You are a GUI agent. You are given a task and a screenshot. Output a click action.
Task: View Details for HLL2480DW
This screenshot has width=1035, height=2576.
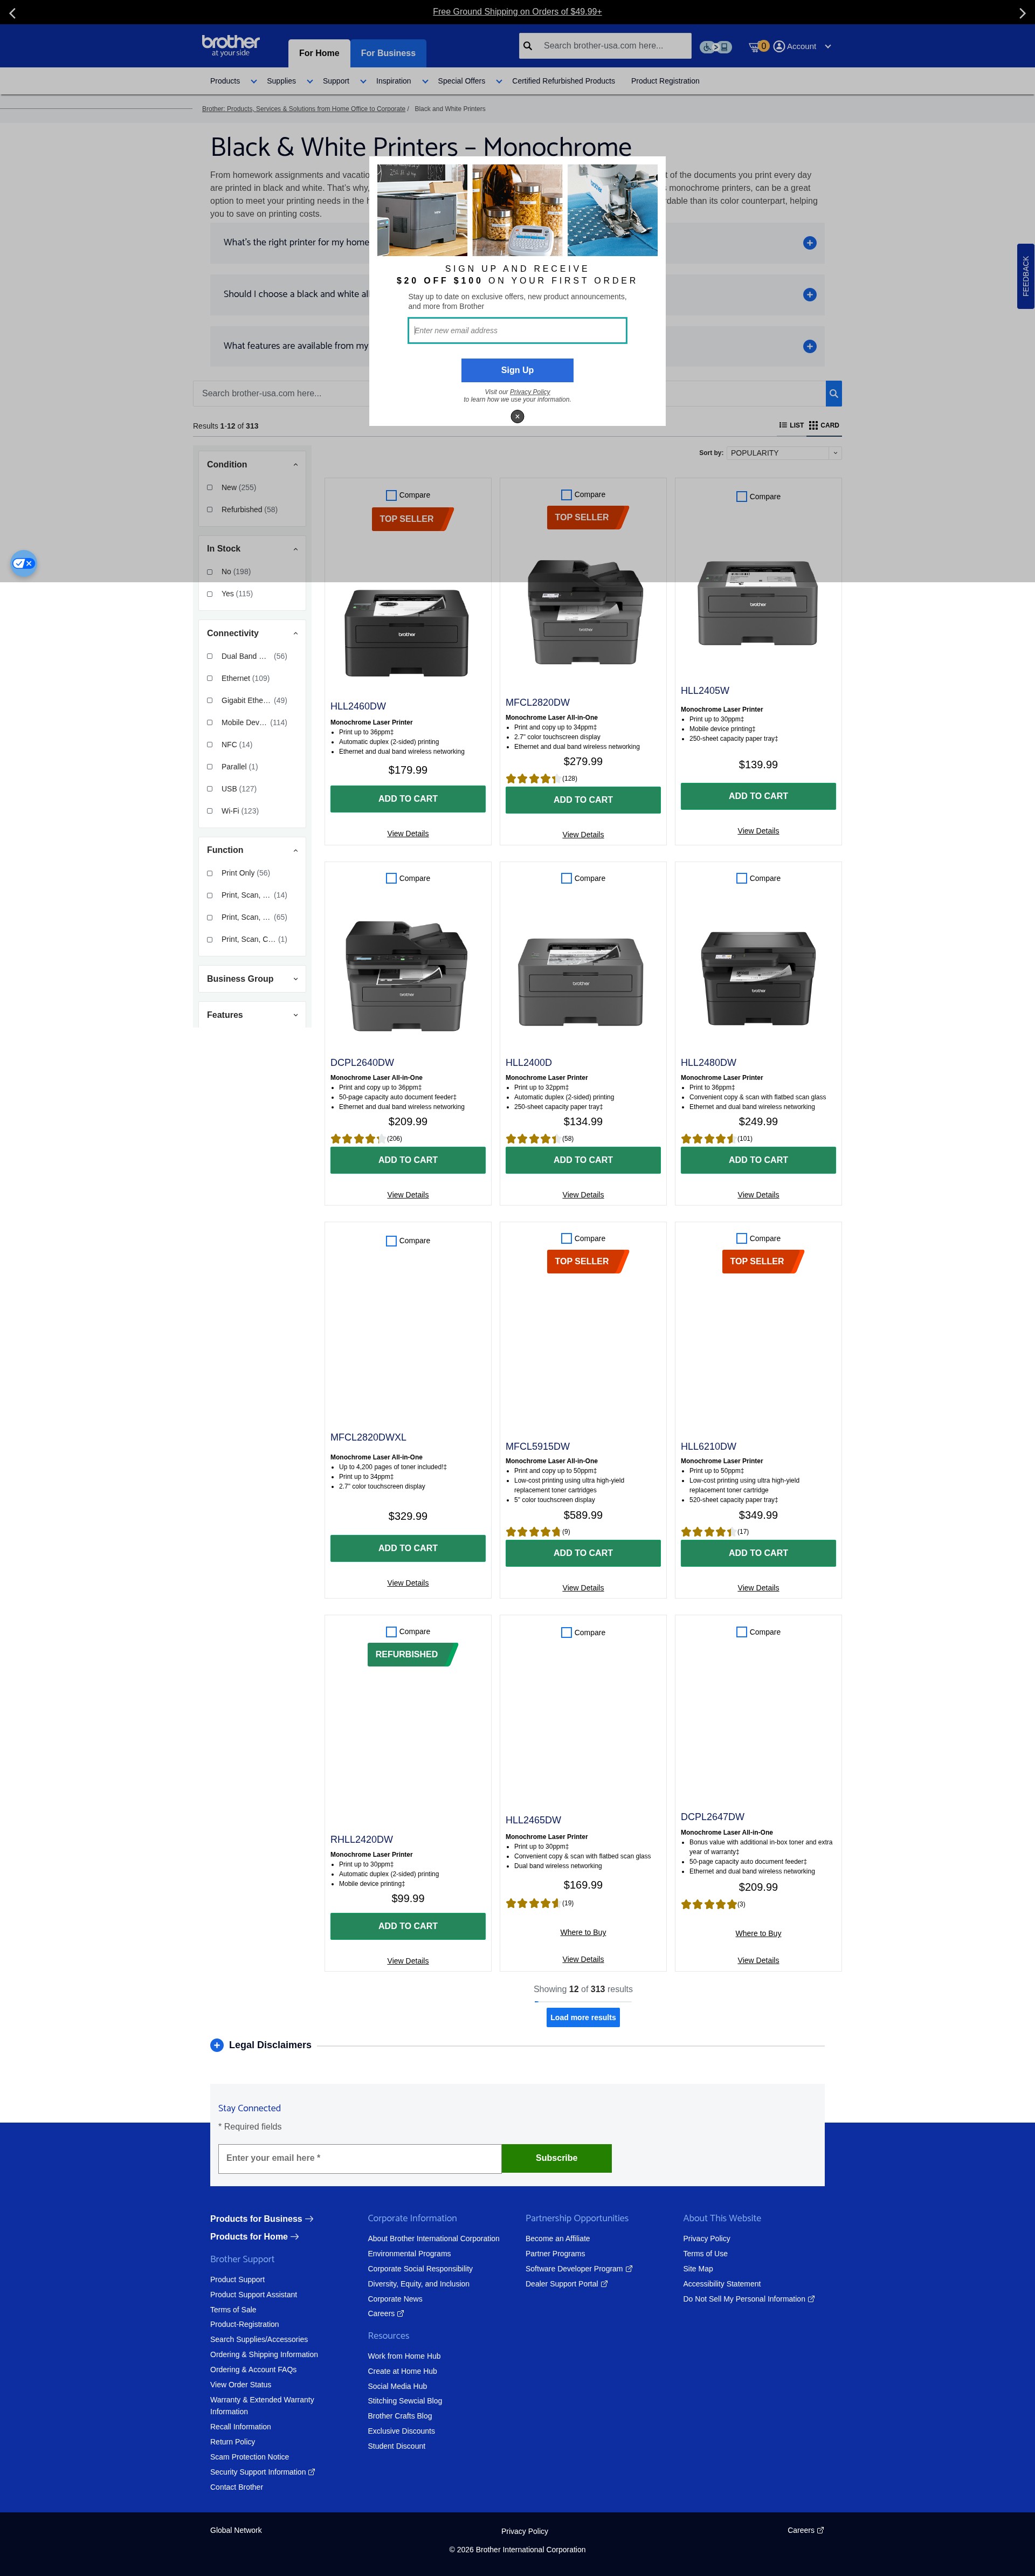click(758, 1195)
